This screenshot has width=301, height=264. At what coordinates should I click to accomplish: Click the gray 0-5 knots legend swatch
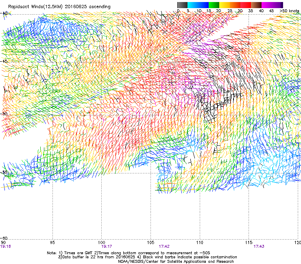182,5
